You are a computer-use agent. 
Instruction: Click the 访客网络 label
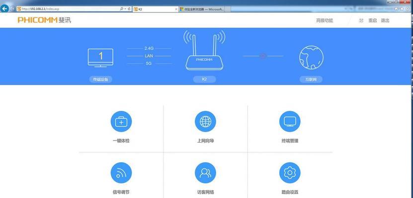205,192
